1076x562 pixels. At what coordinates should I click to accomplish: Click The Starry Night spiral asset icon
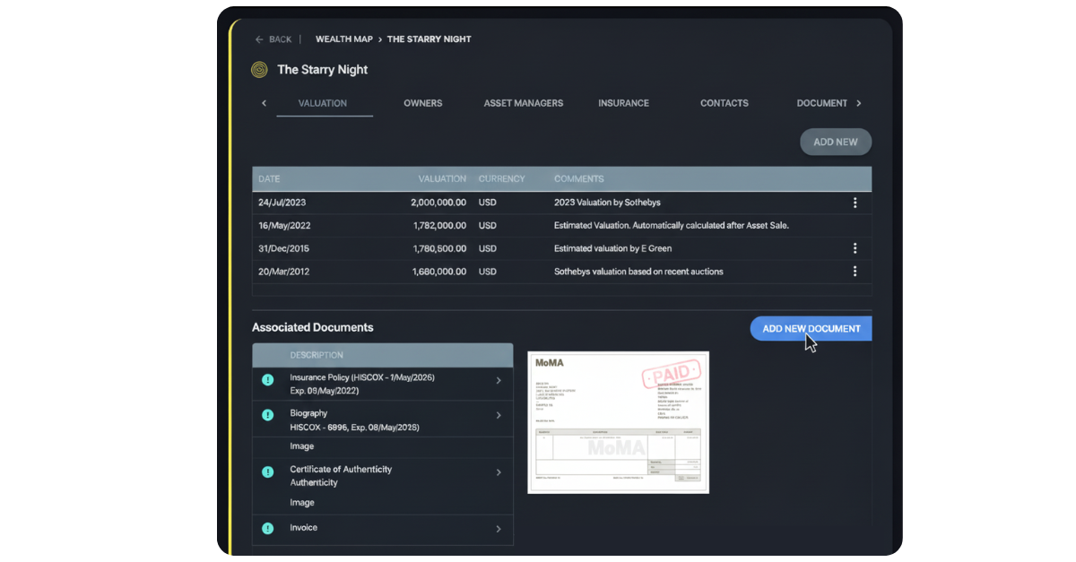tap(259, 69)
